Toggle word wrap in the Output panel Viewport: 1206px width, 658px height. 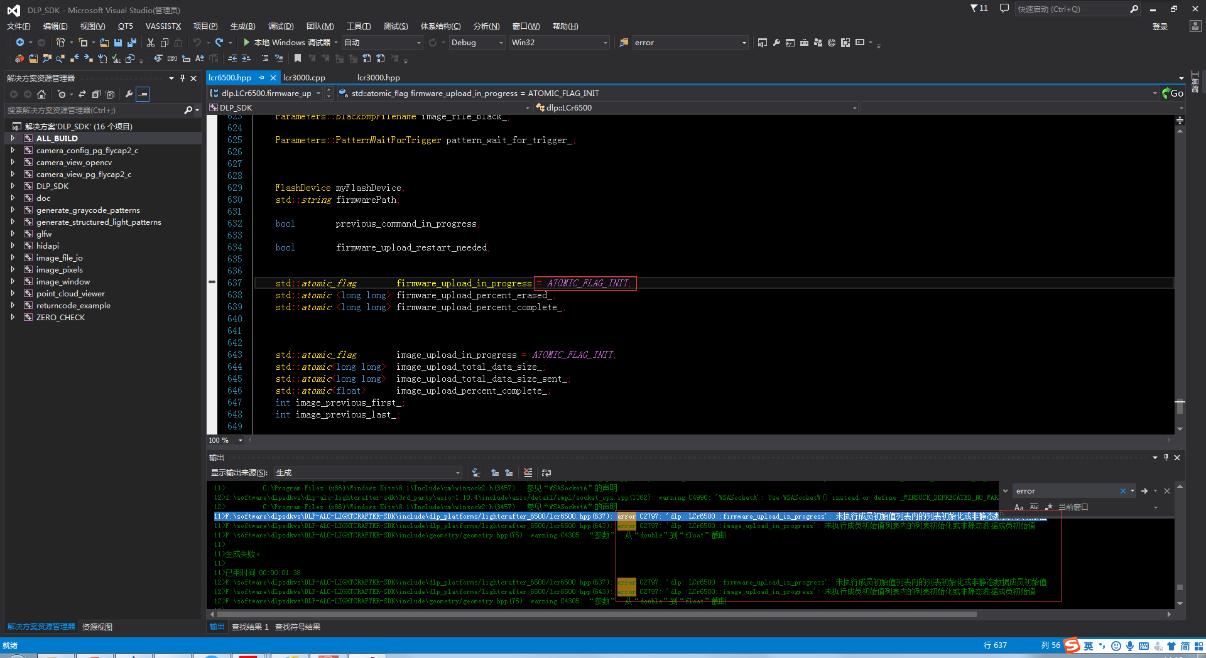546,473
